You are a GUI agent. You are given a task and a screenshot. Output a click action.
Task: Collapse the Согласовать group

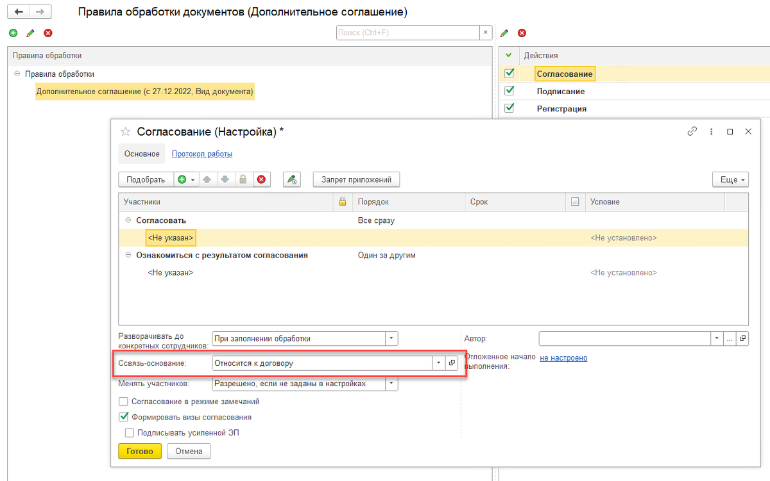[x=128, y=220]
